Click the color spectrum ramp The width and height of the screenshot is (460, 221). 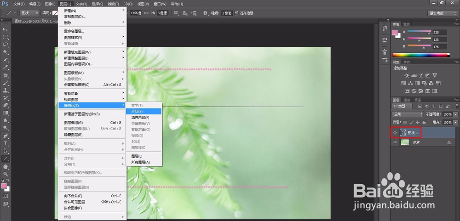point(421,55)
